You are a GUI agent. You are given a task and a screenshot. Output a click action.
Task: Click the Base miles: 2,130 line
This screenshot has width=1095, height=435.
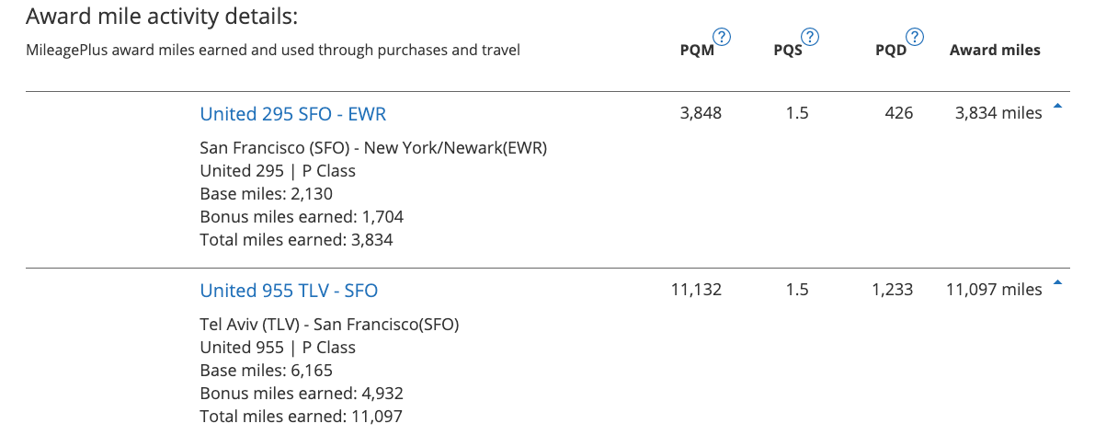coord(266,194)
